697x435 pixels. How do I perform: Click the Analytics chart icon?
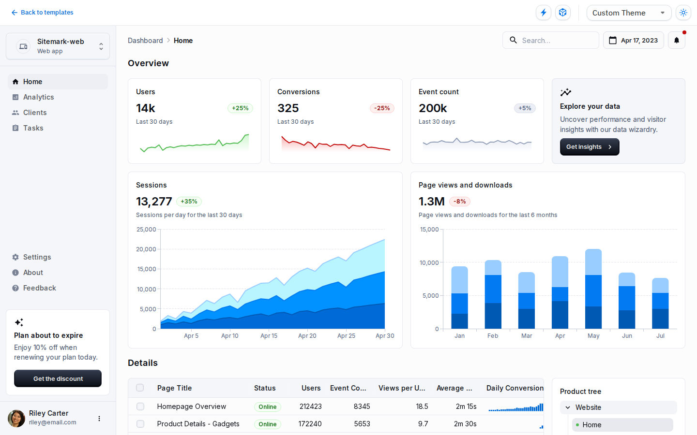coord(15,97)
